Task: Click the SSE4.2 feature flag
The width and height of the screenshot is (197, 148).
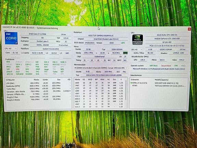Action: click(x=28, y=64)
